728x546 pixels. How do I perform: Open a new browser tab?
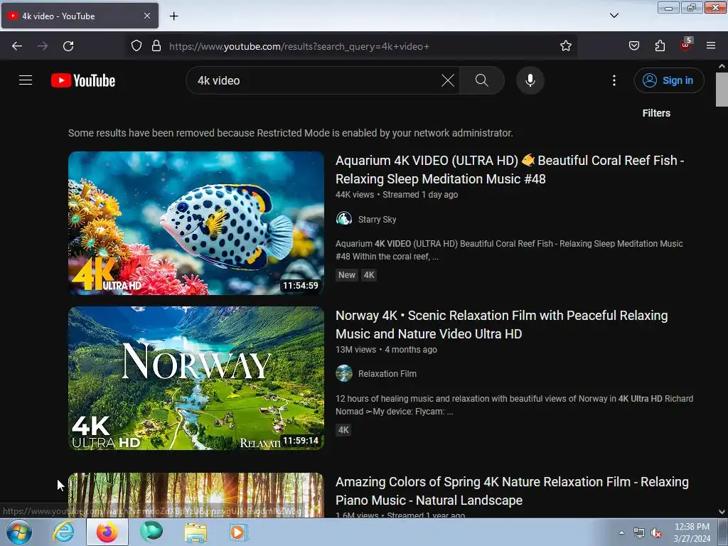tap(173, 16)
